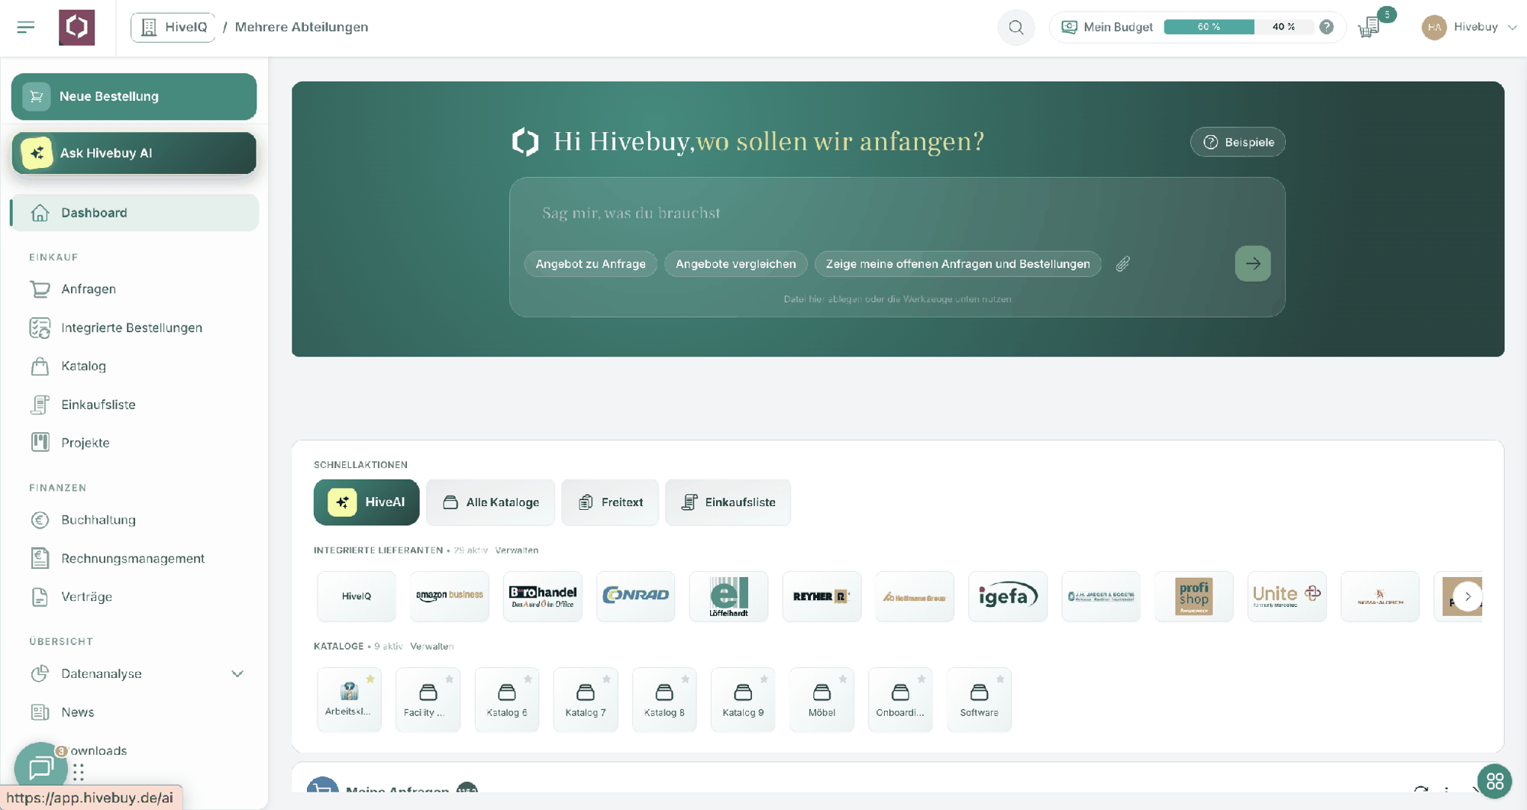Screen dimensions: 1527x810
Task: Click the Mein Budget progress bar
Action: click(x=1238, y=27)
